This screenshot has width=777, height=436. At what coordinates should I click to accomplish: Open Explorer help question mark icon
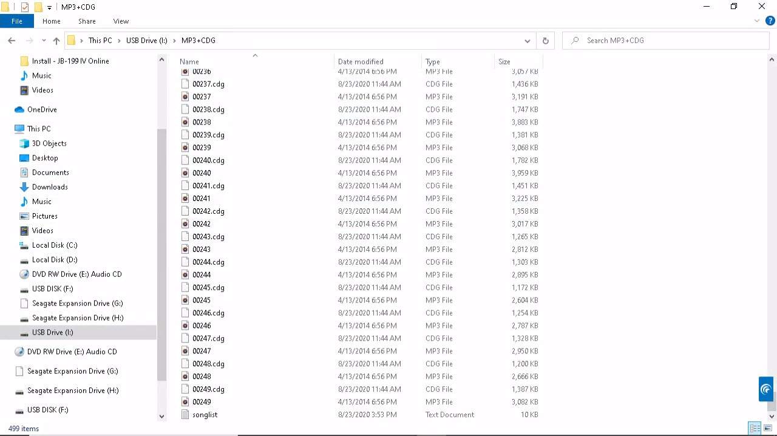tap(770, 21)
